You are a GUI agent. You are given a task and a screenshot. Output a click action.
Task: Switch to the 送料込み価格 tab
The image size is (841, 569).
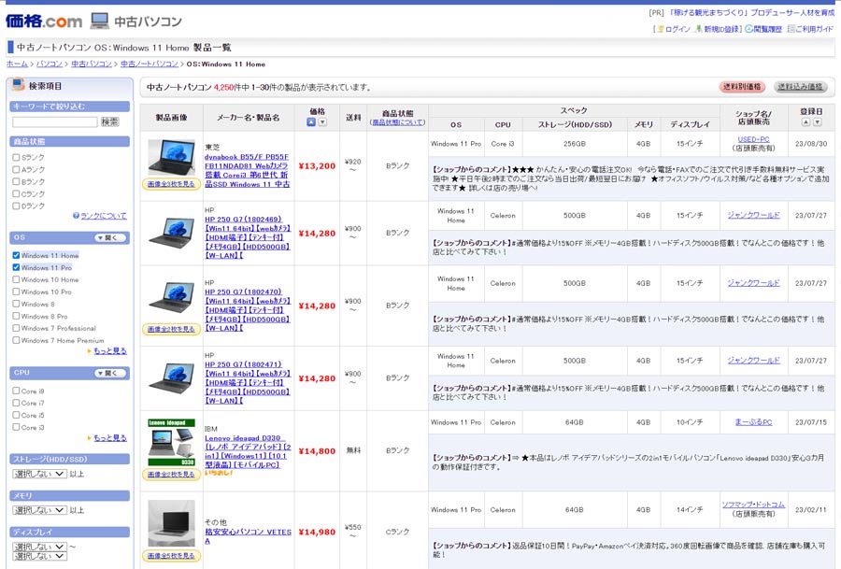point(800,87)
